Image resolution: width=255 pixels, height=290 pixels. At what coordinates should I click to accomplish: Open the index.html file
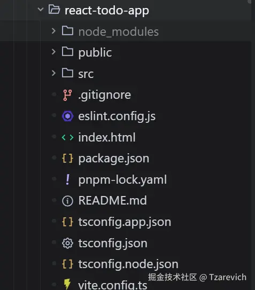(x=107, y=137)
